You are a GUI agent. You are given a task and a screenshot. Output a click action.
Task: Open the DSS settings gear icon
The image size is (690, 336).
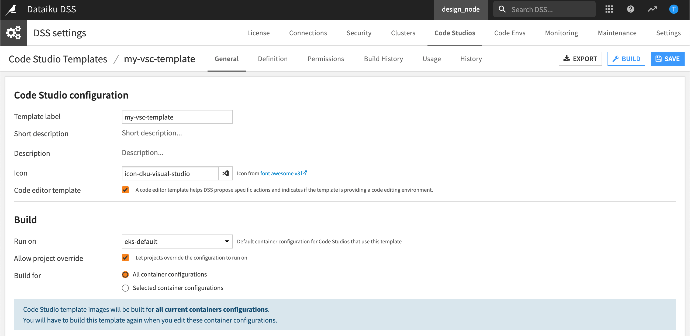(13, 33)
